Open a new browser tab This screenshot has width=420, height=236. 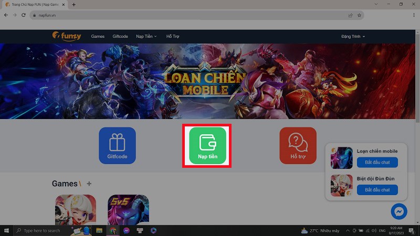(73, 5)
